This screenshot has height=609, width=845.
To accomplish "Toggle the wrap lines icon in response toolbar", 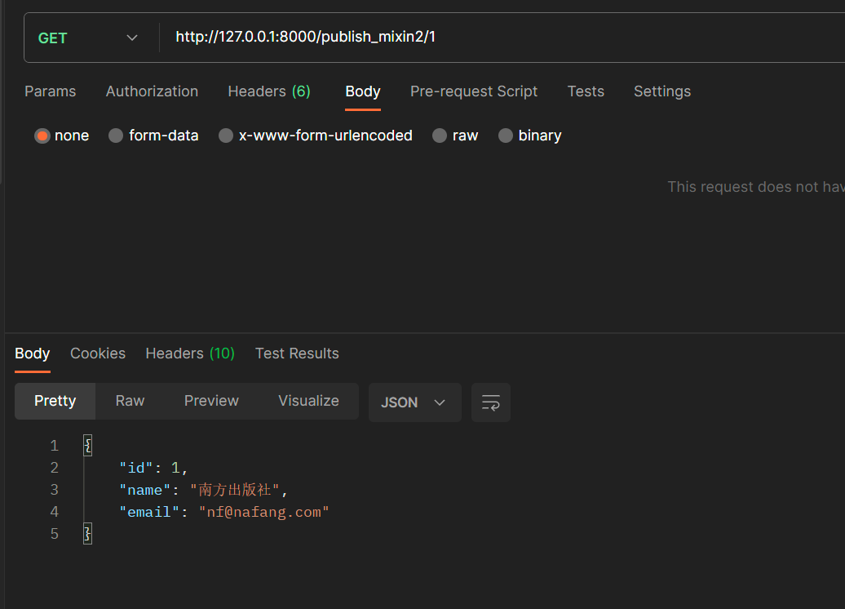I will click(490, 402).
